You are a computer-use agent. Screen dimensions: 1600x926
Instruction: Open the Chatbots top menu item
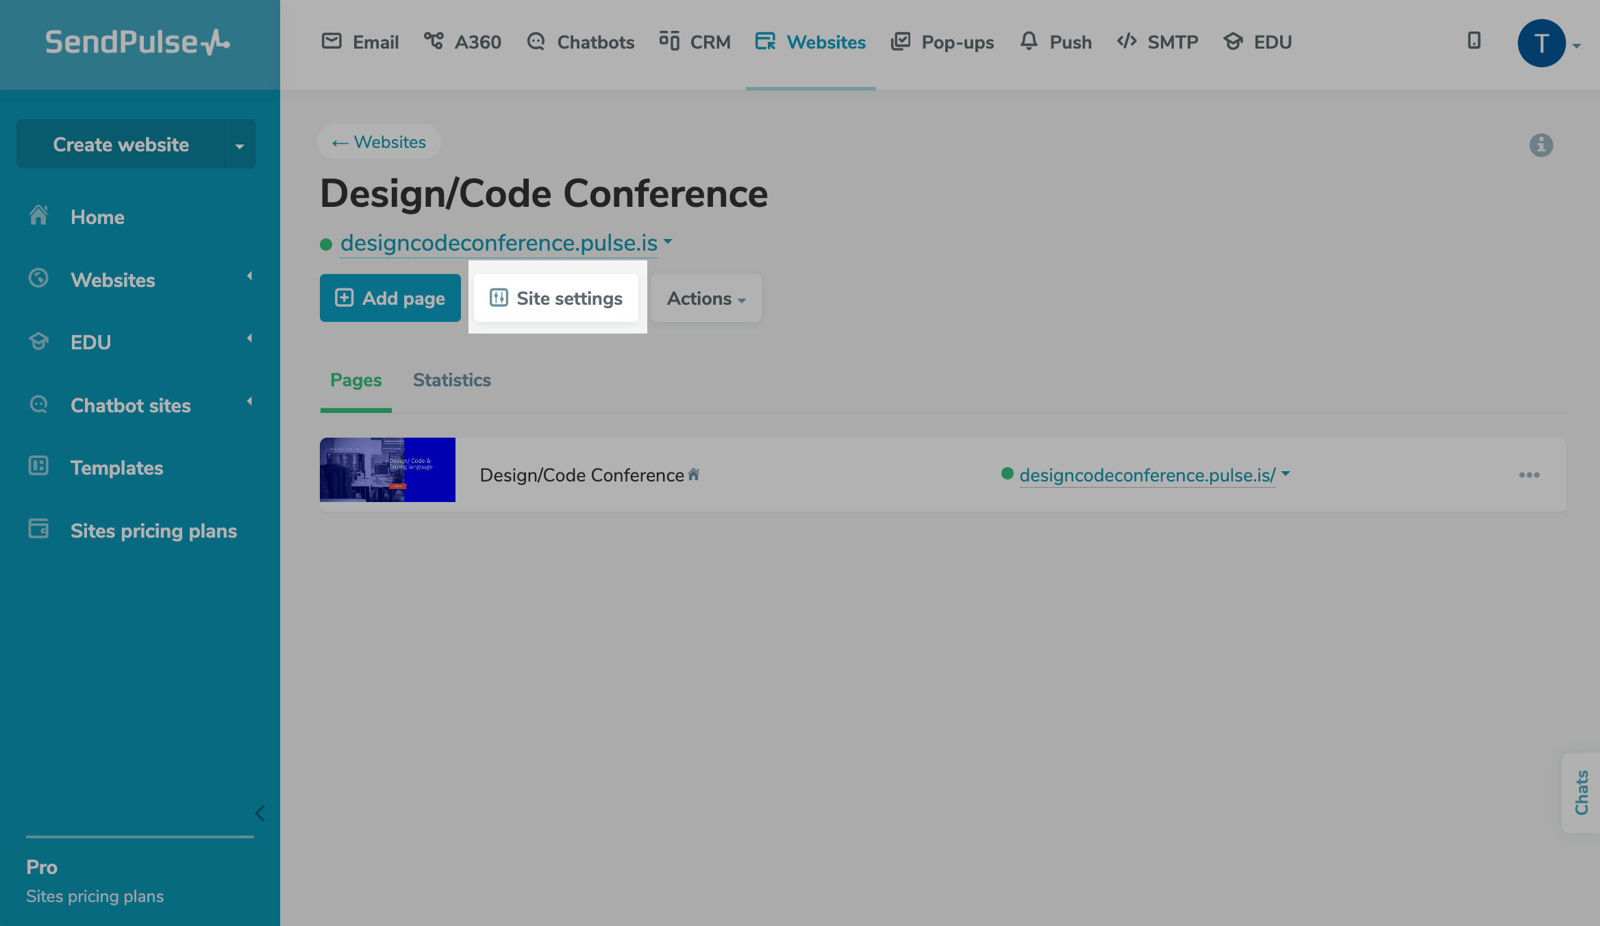pos(581,42)
